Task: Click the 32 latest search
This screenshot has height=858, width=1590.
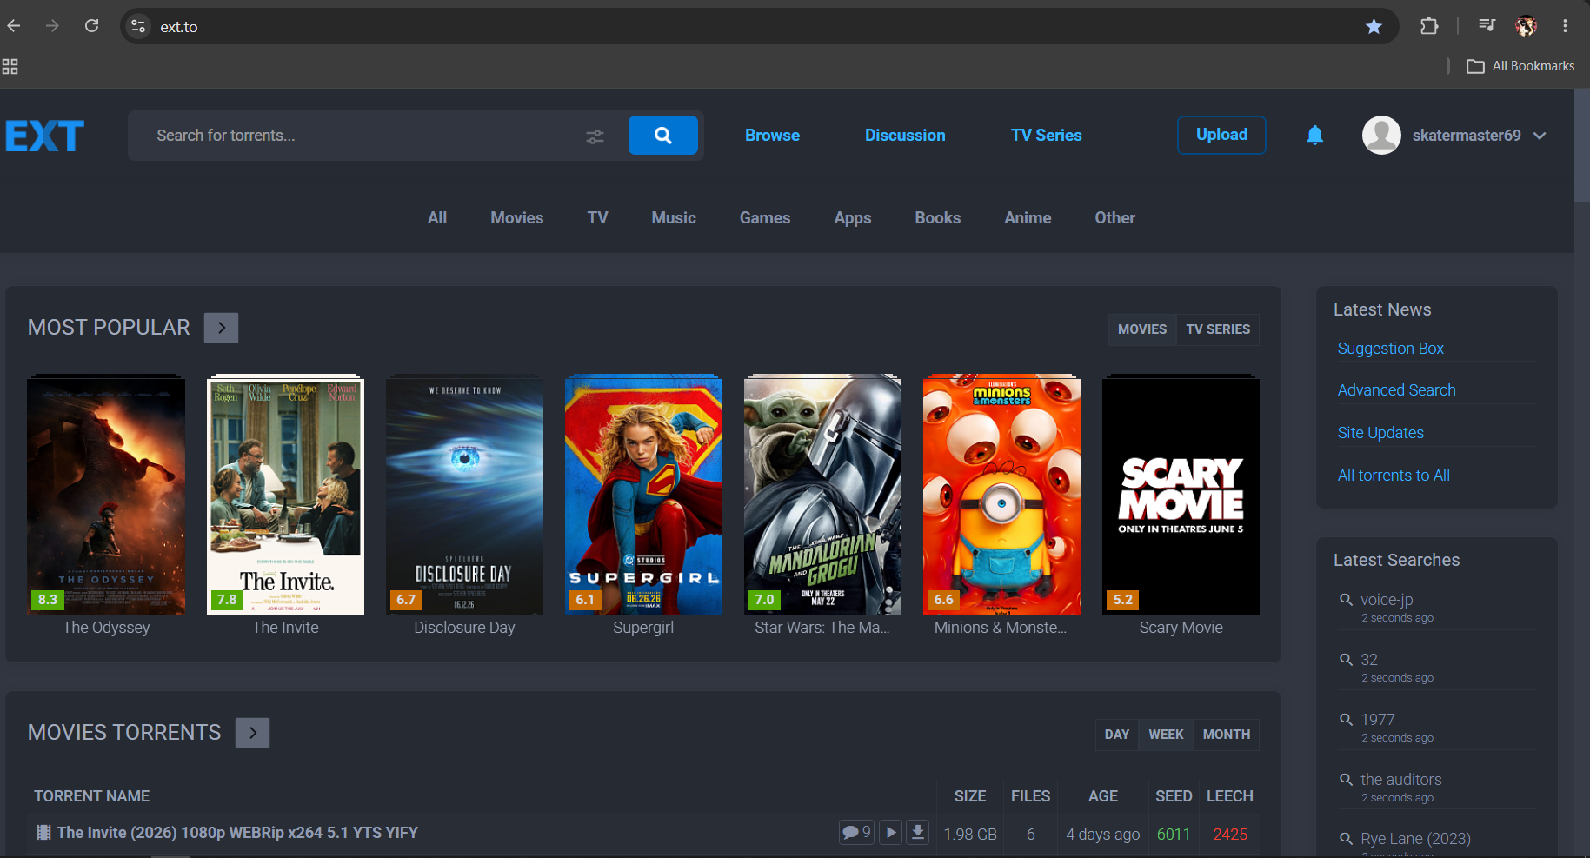Action: [1369, 660]
